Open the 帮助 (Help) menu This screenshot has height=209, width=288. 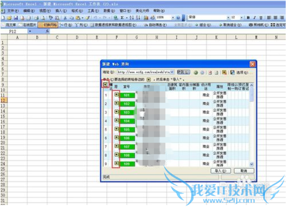(159, 11)
